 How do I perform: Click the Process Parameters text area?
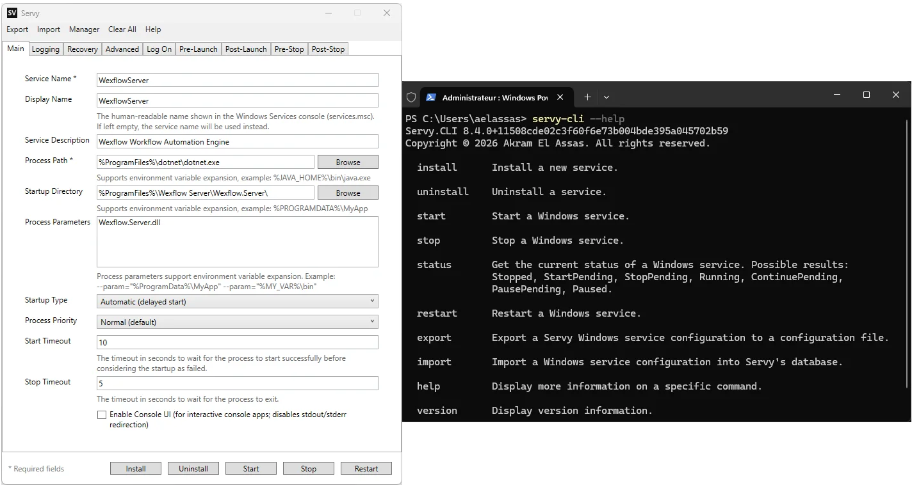point(238,242)
